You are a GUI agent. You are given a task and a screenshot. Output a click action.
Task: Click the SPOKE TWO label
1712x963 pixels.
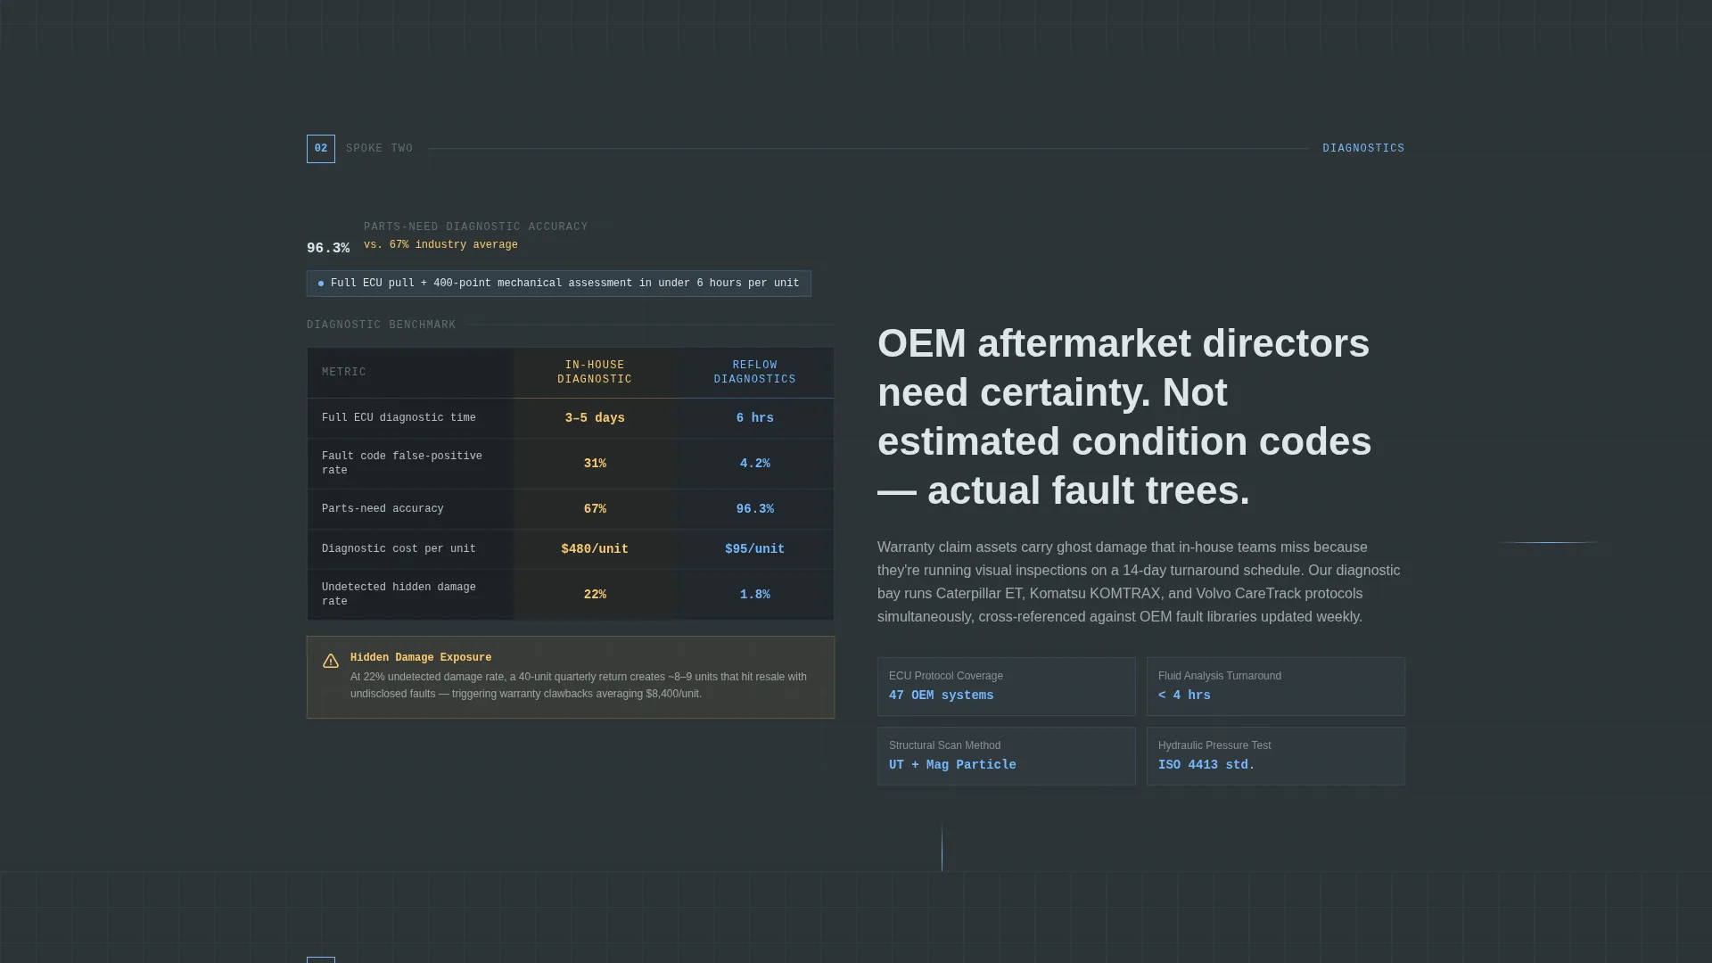379,149
